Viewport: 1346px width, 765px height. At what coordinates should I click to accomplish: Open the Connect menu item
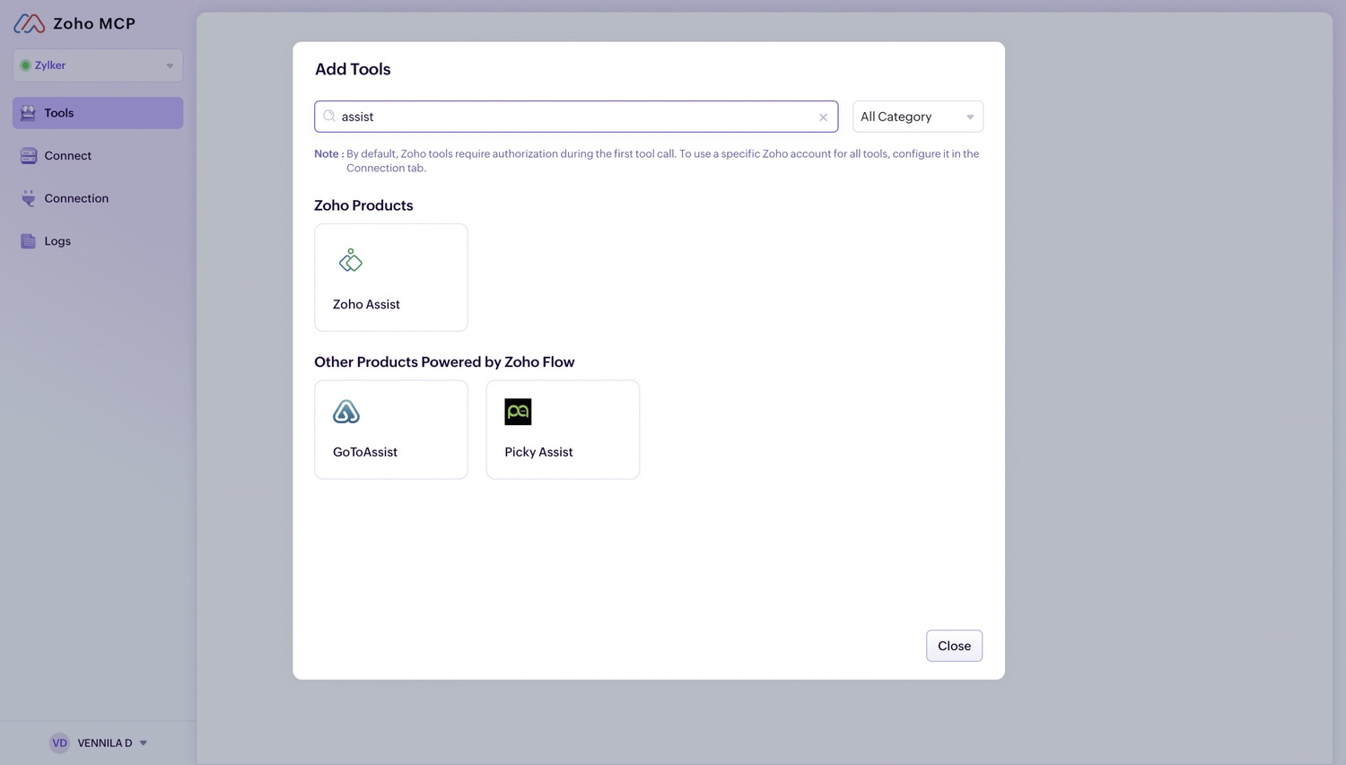click(x=68, y=156)
